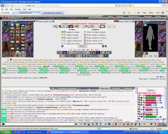
Task: Use the brown fist skill in the first skill row
Action: (92, 52)
